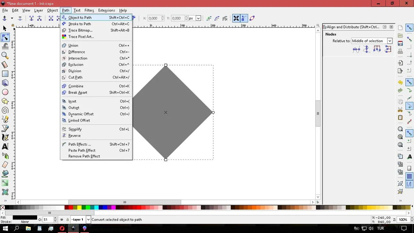This screenshot has height=233, width=414.
Task: Open the 'Middle of selection' dropdown
Action: (x=372, y=41)
